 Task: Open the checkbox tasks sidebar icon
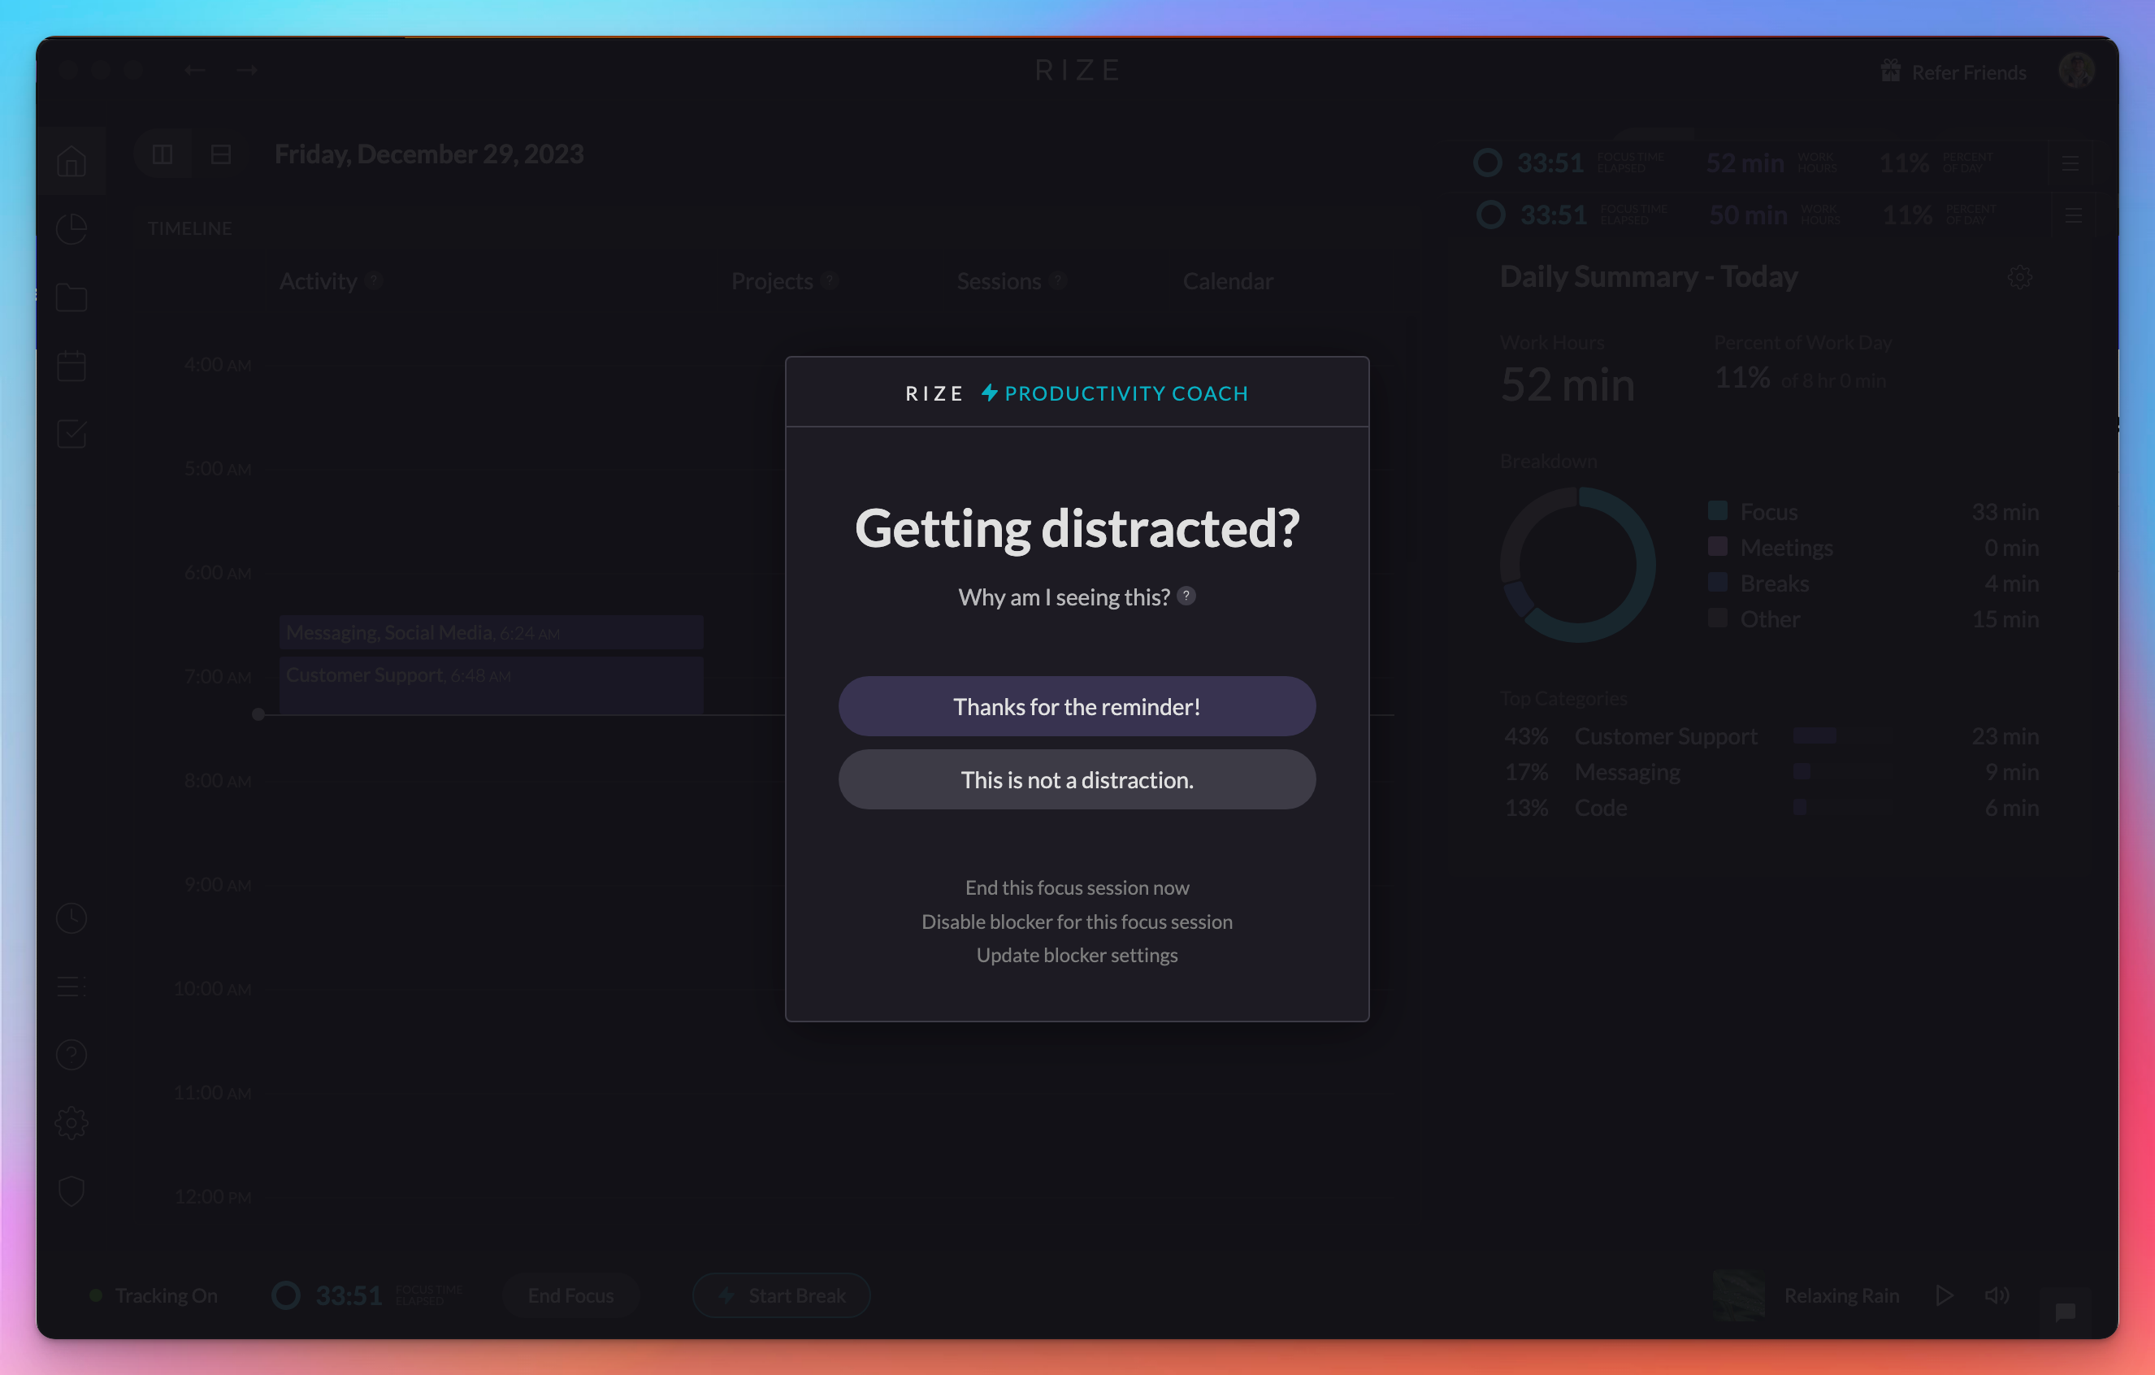tap(72, 433)
